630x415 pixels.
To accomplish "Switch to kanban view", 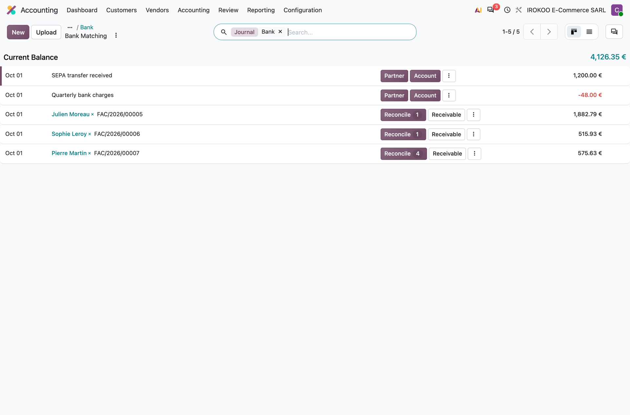I will (574, 32).
